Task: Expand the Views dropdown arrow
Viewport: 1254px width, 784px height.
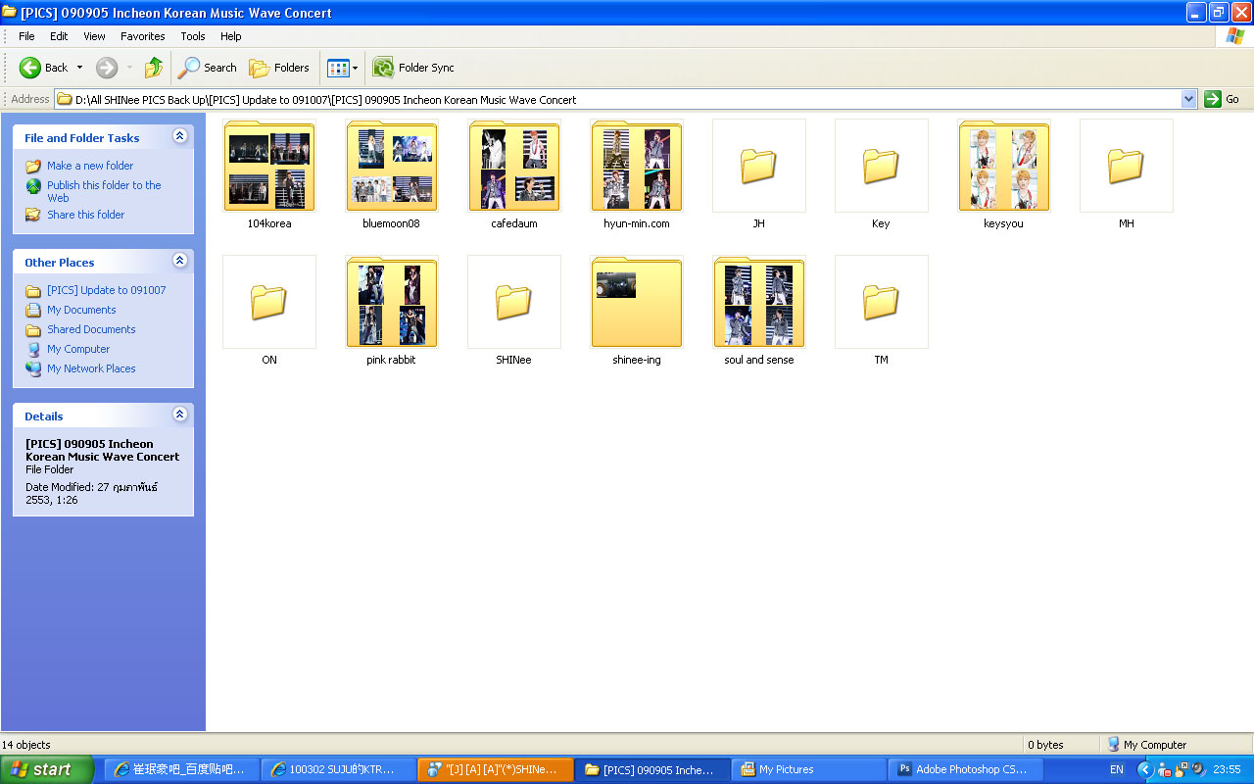Action: pyautogui.click(x=355, y=68)
